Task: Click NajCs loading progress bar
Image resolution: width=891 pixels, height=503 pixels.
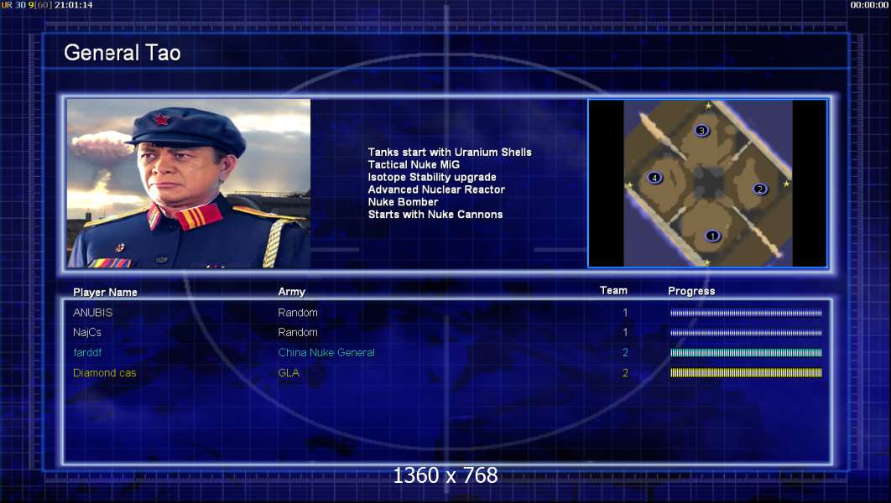Action: click(746, 333)
